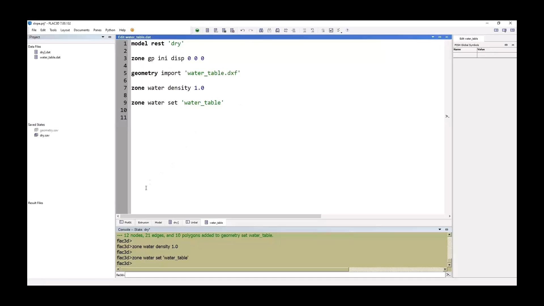Screen dimensions: 544x306
Task: Open the Project pane dropdown arrow
Action: click(103, 37)
